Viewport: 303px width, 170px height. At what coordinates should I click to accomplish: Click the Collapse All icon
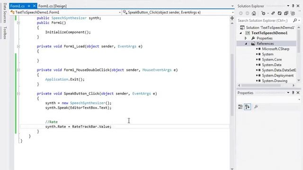[x=286, y=13]
